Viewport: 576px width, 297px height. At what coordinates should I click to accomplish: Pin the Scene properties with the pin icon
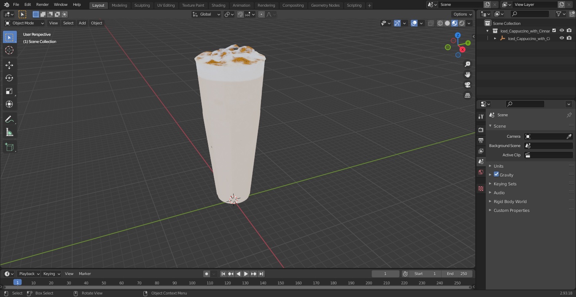[x=569, y=115]
